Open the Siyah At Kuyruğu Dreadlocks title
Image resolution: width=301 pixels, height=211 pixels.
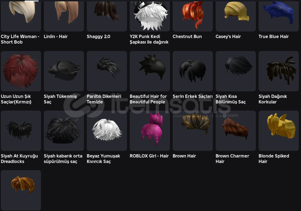coord(19,159)
